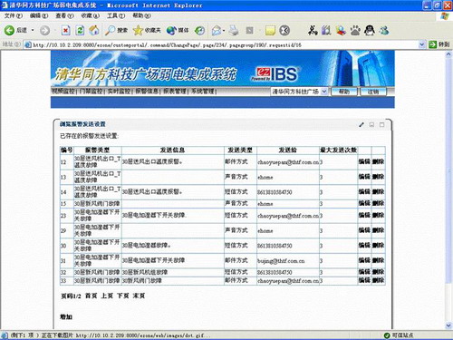
Task: Expand the 清华同方科技广场 site dropdown
Action: [324, 92]
